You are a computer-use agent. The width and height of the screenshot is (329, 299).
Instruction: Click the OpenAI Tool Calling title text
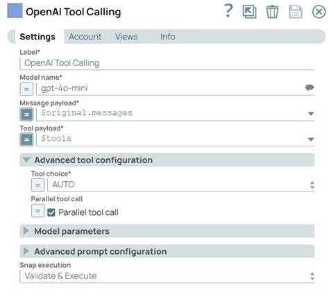74,12
